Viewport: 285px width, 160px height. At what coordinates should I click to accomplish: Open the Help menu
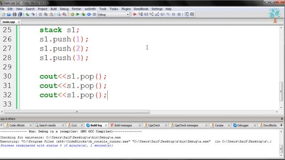(168, 9)
